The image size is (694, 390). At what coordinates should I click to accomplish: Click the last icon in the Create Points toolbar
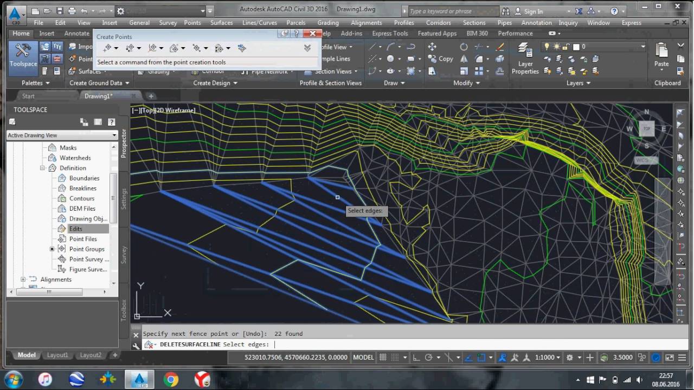(242, 48)
